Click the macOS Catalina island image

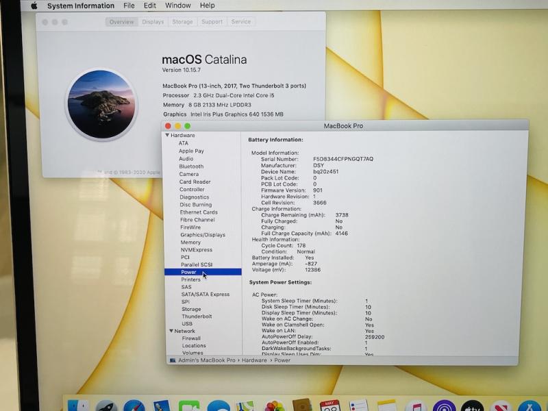(101, 105)
